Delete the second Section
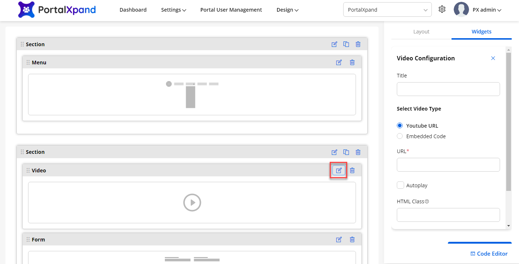Image resolution: width=519 pixels, height=264 pixels. 358,152
